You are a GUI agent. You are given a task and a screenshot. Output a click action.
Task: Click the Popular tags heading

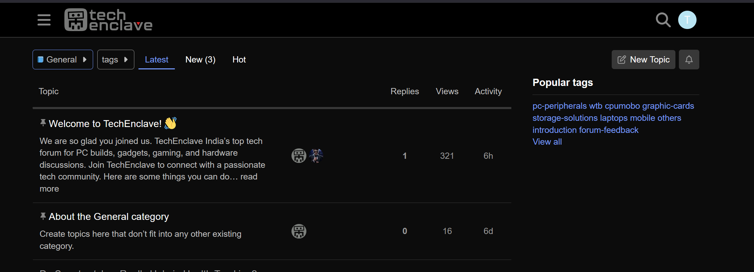[563, 82]
